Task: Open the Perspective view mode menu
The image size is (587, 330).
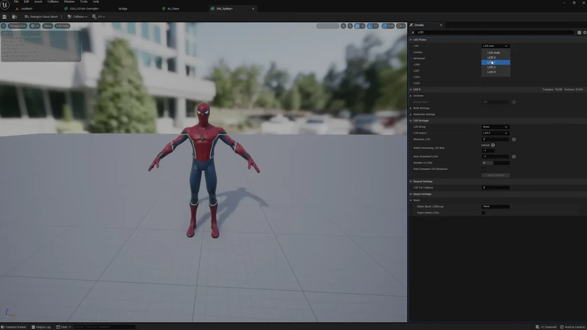Action: (x=18, y=26)
